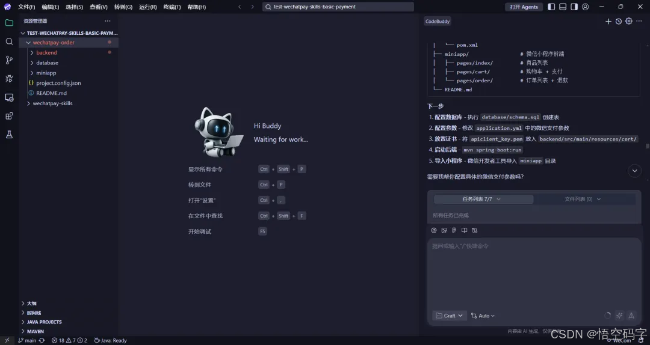Open the 编辑(E) menu

(x=51, y=7)
